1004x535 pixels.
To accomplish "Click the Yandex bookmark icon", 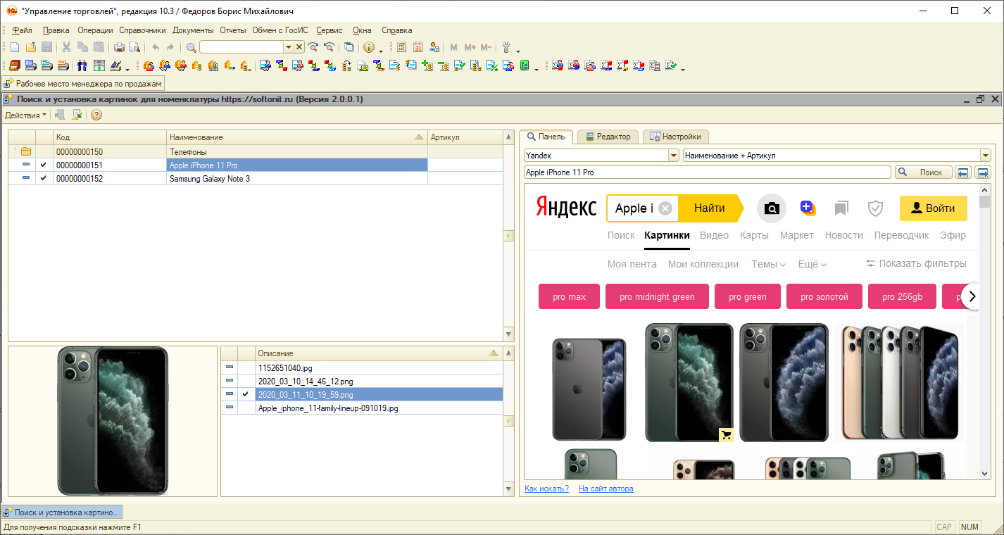I will (841, 208).
